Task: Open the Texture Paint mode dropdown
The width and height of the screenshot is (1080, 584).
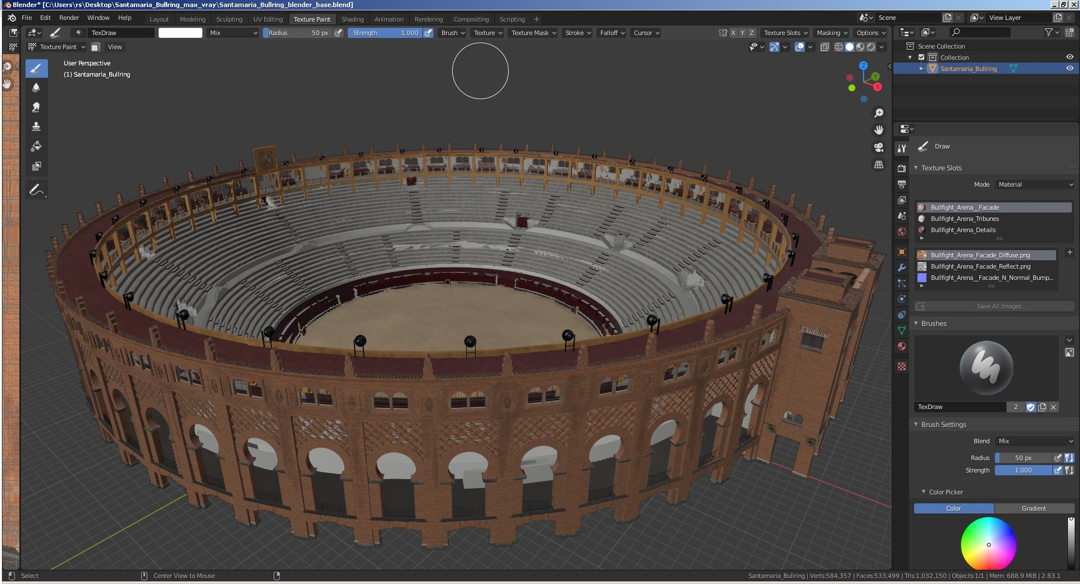Action: coord(56,47)
